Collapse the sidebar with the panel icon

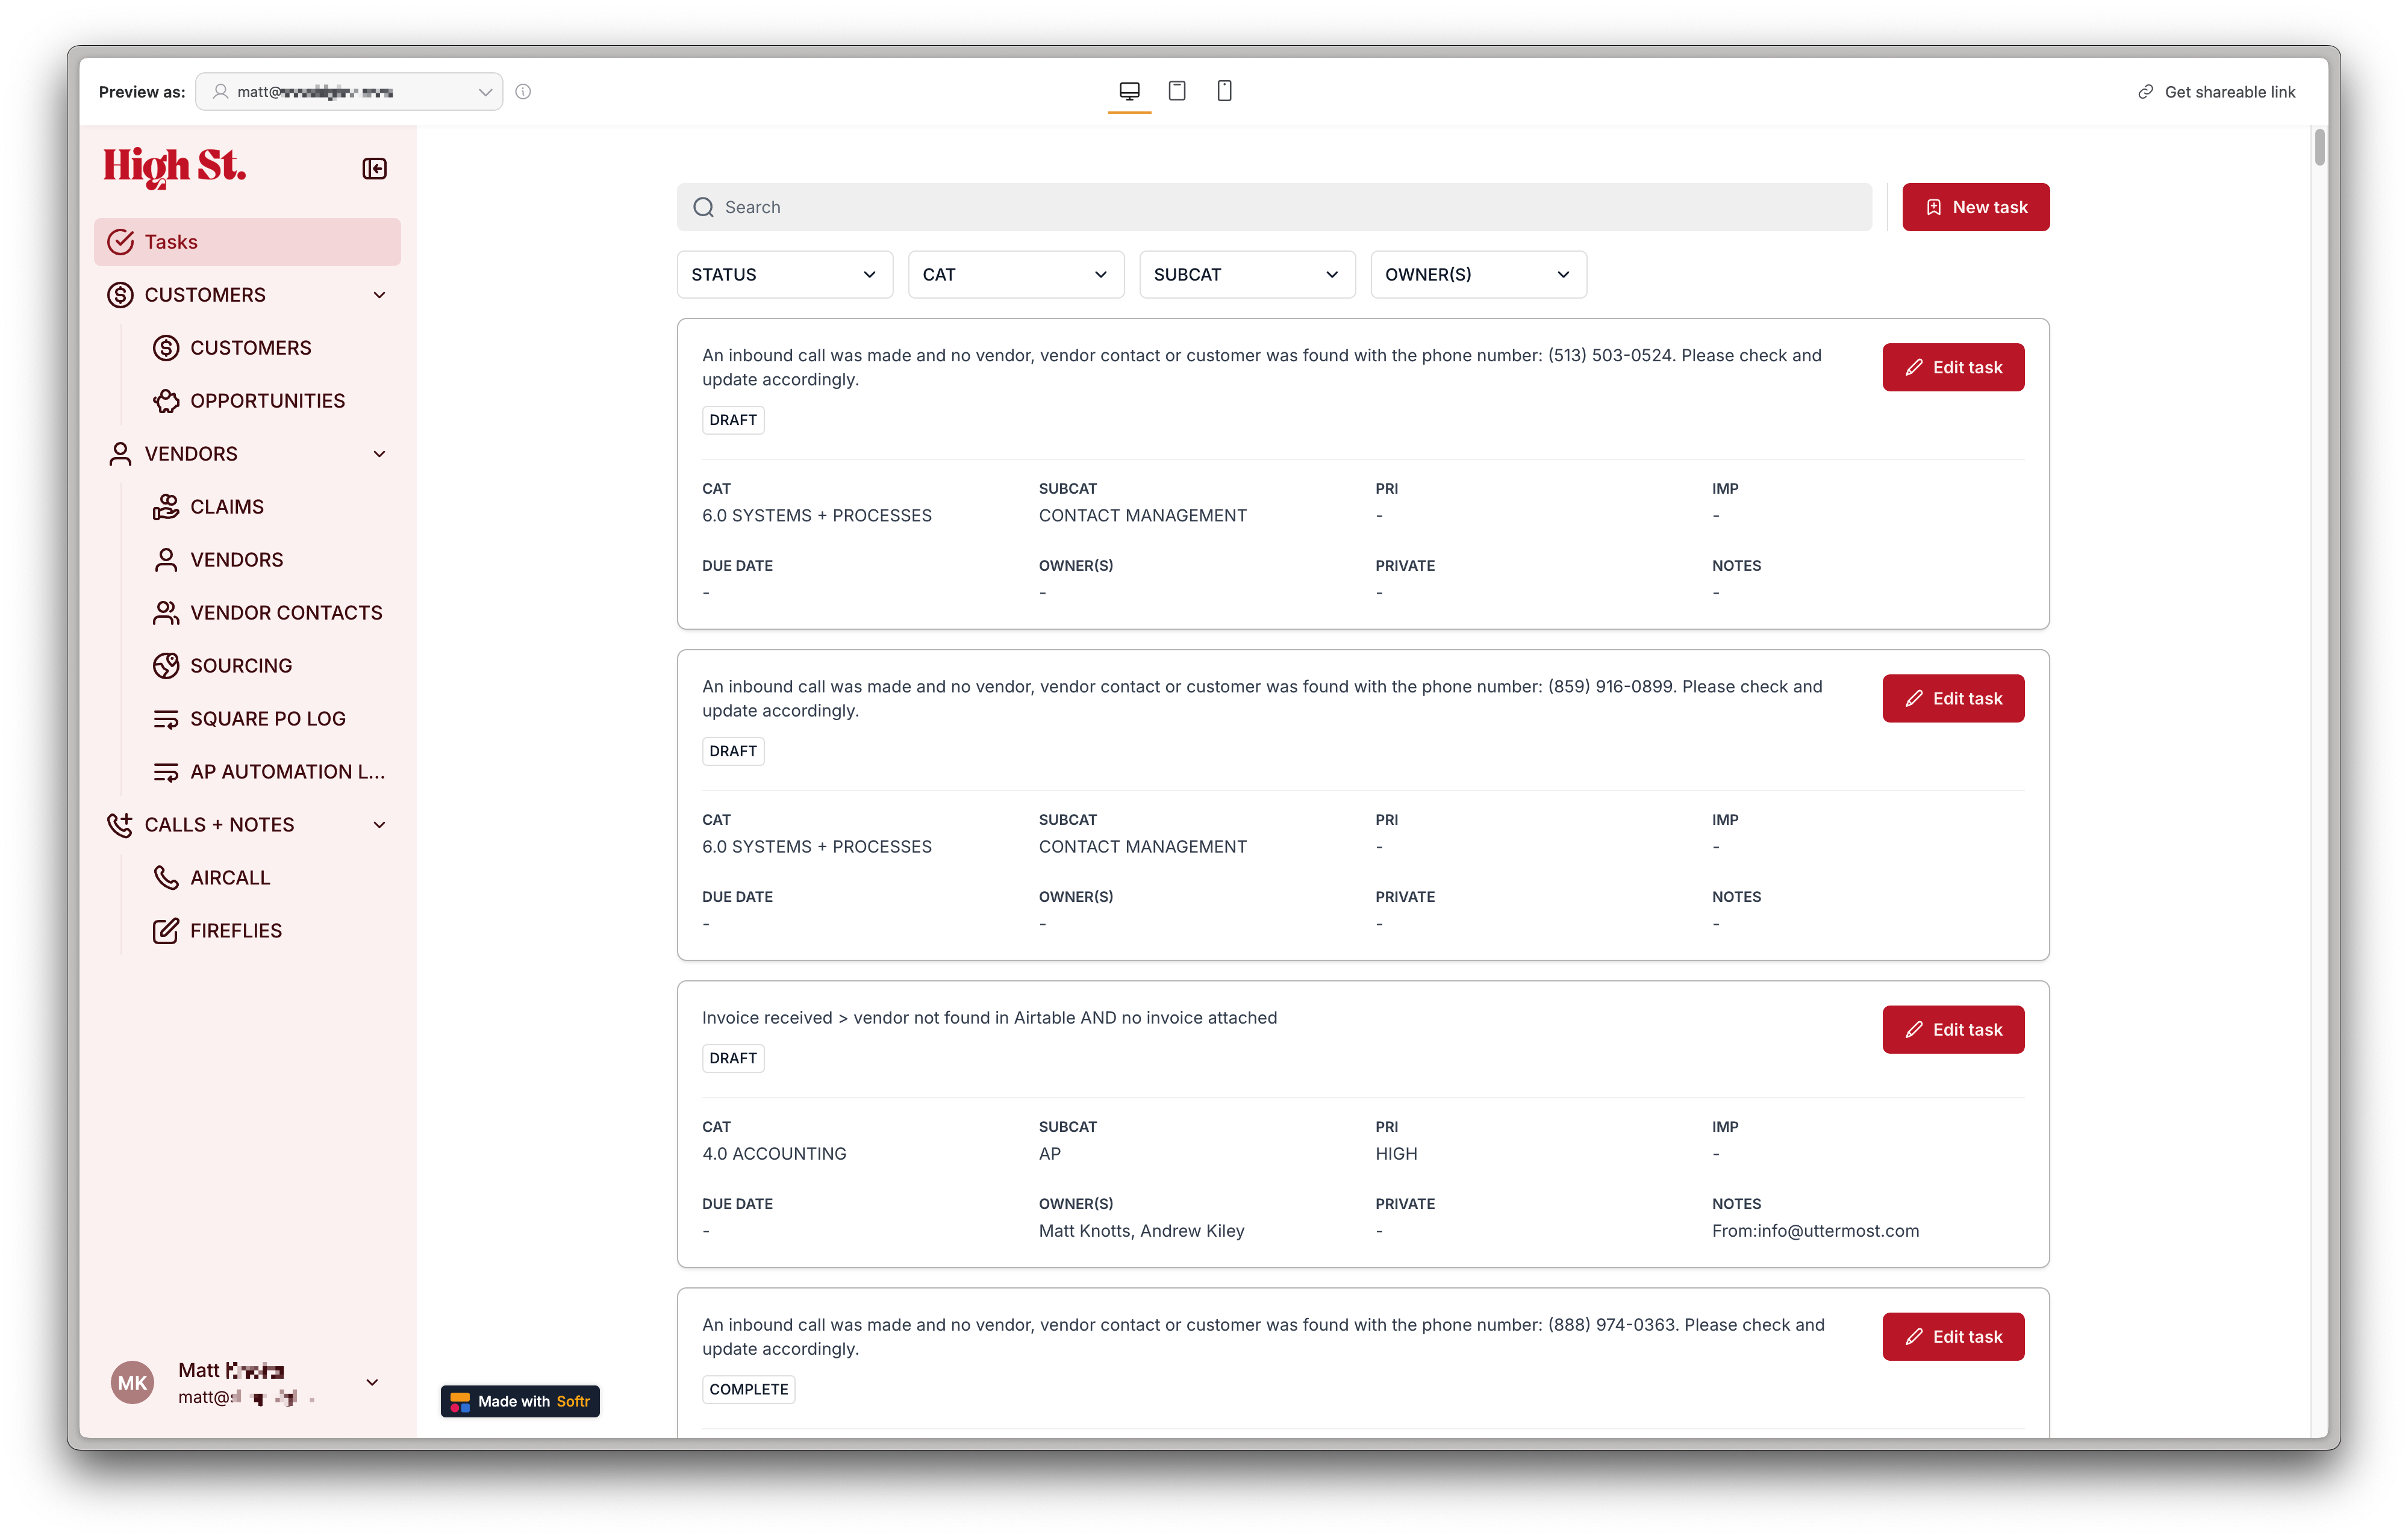pyautogui.click(x=374, y=168)
